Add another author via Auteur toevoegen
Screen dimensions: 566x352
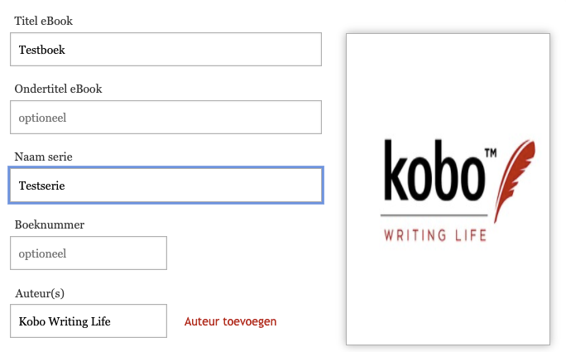point(230,321)
